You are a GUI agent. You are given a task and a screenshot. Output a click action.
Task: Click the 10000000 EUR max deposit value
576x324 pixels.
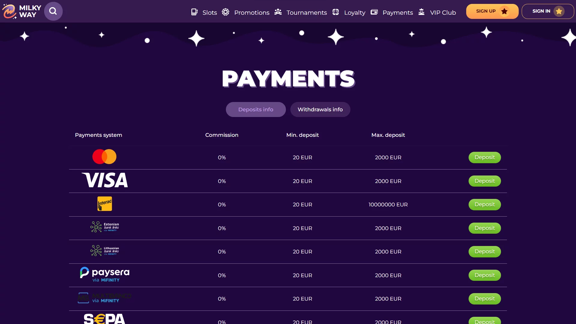click(388, 205)
